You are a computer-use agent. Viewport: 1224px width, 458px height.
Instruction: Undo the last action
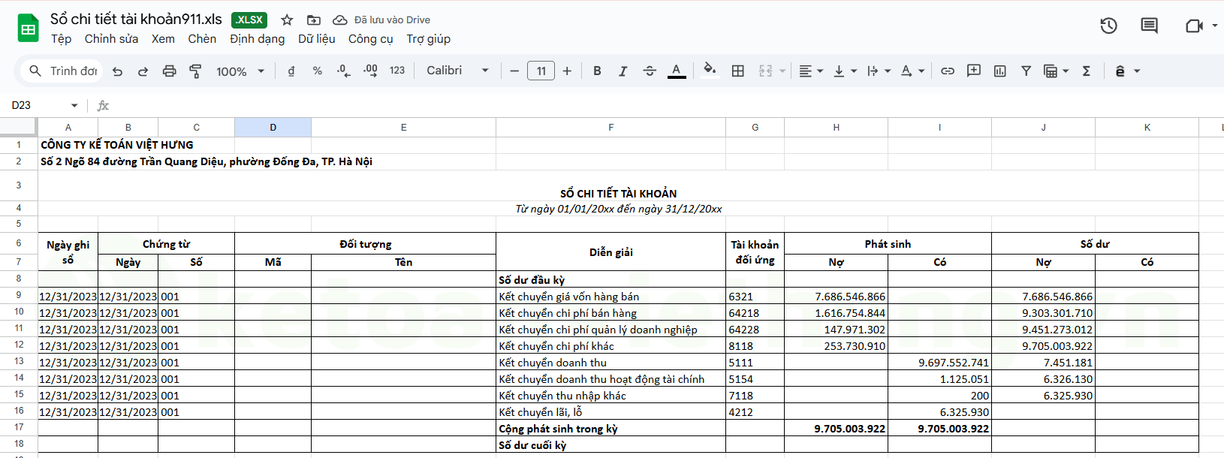coord(117,71)
